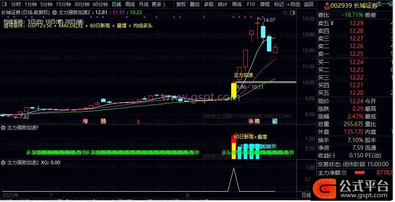Click the 榜 event marker
This screenshot has height=202, width=395.
pyautogui.click(x=257, y=121)
